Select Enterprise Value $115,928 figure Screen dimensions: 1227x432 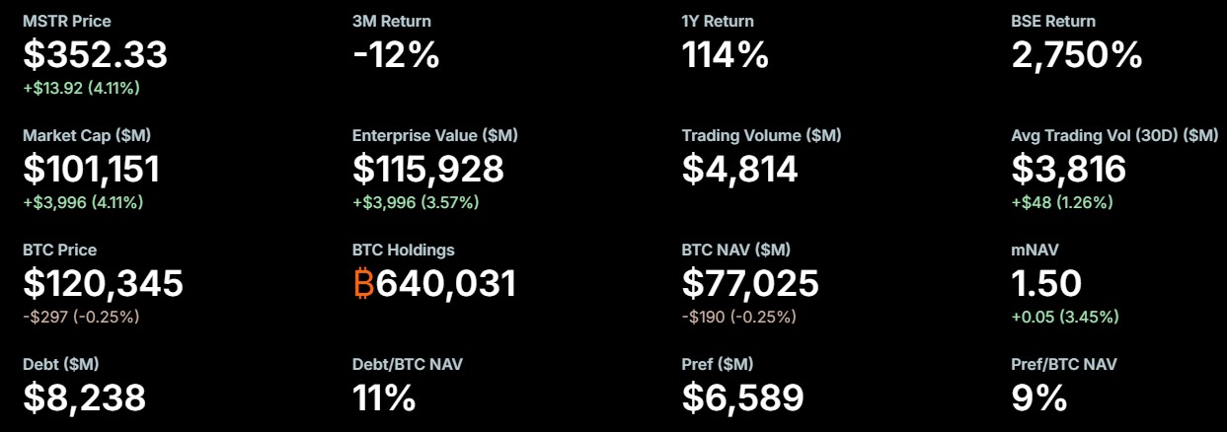(427, 170)
